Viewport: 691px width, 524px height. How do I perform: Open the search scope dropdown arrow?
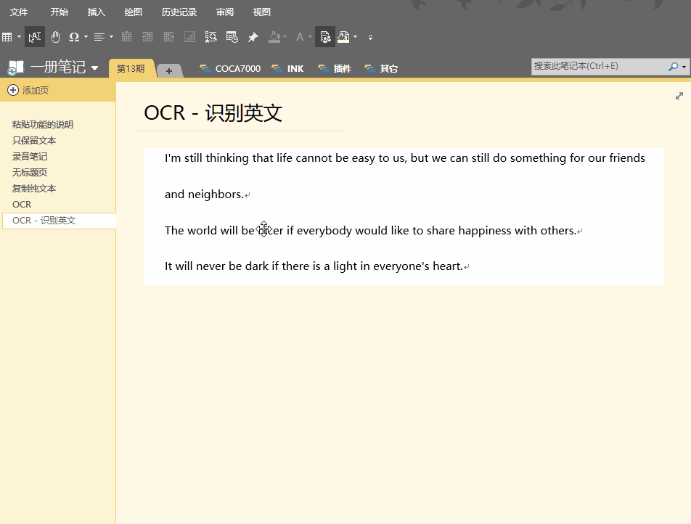(684, 67)
